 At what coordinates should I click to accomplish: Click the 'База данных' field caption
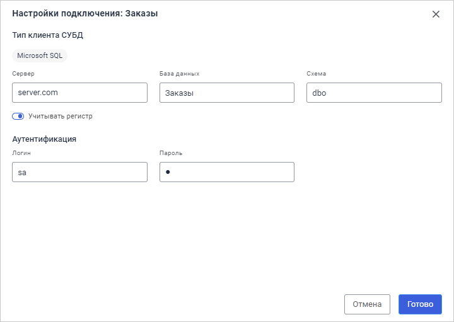pos(180,74)
